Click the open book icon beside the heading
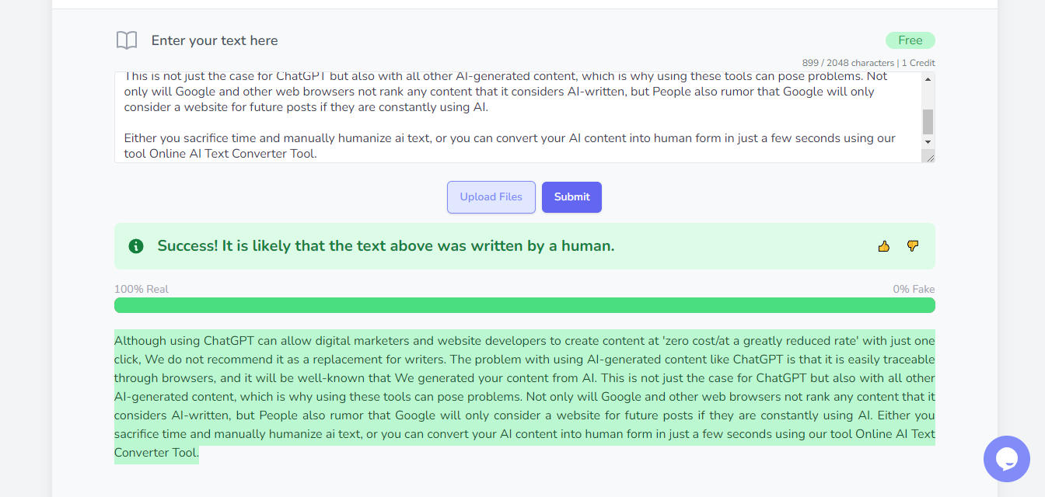Viewport: 1045px width, 497px height. point(127,40)
